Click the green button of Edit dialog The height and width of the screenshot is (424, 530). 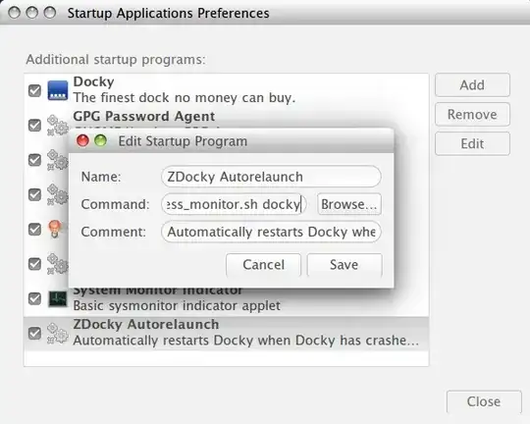100,140
